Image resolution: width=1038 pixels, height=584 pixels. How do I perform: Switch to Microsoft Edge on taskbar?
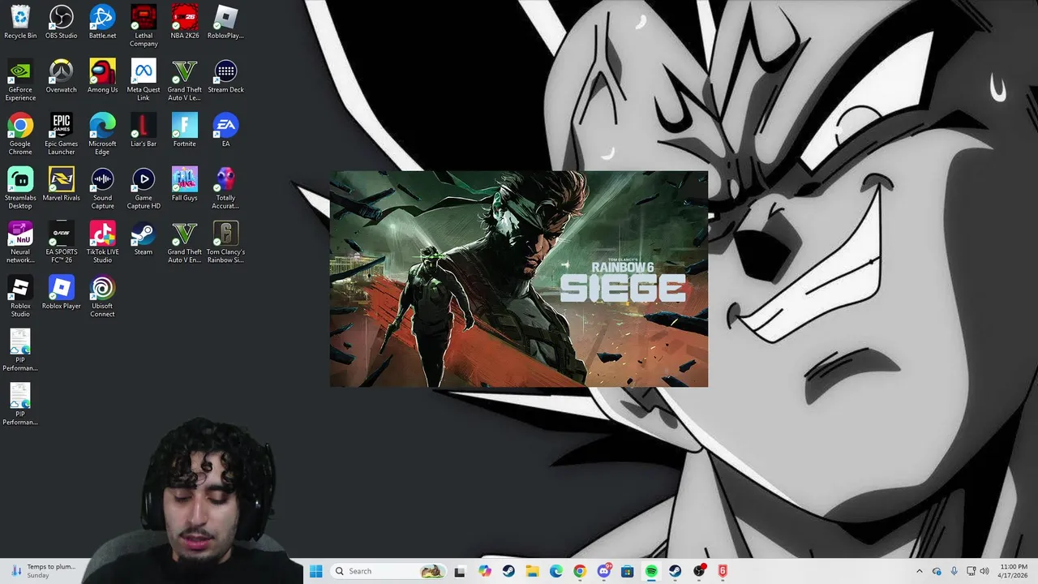(555, 571)
